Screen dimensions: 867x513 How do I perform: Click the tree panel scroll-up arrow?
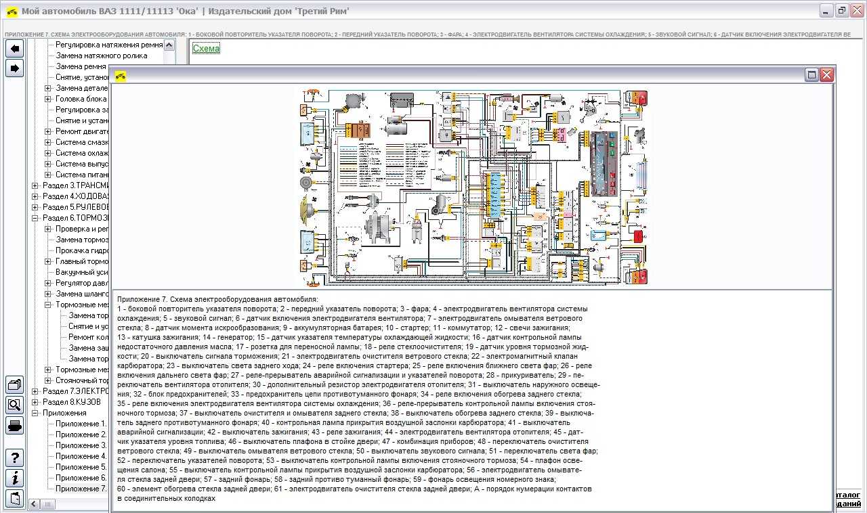coord(169,45)
